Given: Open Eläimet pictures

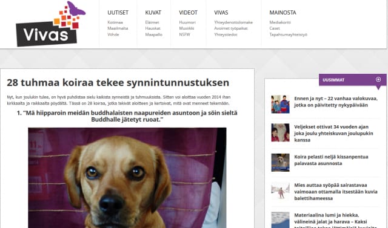Looking at the screenshot, I should pos(152,22).
